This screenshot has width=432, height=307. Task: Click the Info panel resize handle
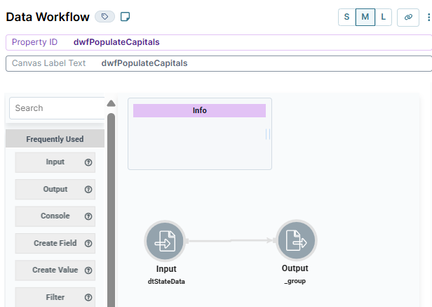click(x=268, y=134)
